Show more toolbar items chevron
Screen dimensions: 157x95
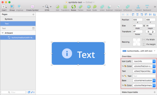tap(155, 7)
